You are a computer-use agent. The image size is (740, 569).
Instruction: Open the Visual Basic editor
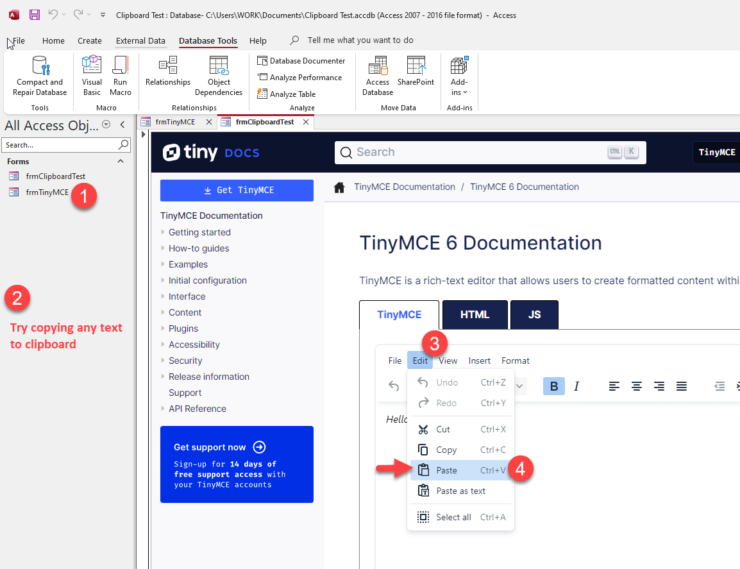[92, 76]
